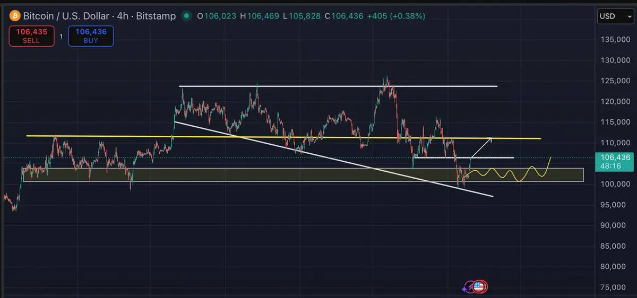Viewport: 637px width, 298px height.
Task: Click the green 106,436 current price label
Action: point(616,157)
